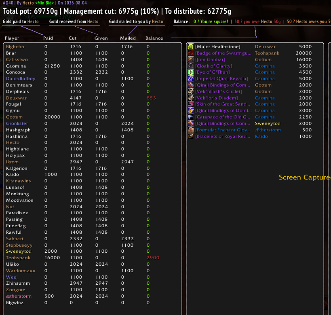The height and width of the screenshot is (315, 331).
Task: Click the 20000 bid for Badge of Swarmguard
Action: point(304,53)
